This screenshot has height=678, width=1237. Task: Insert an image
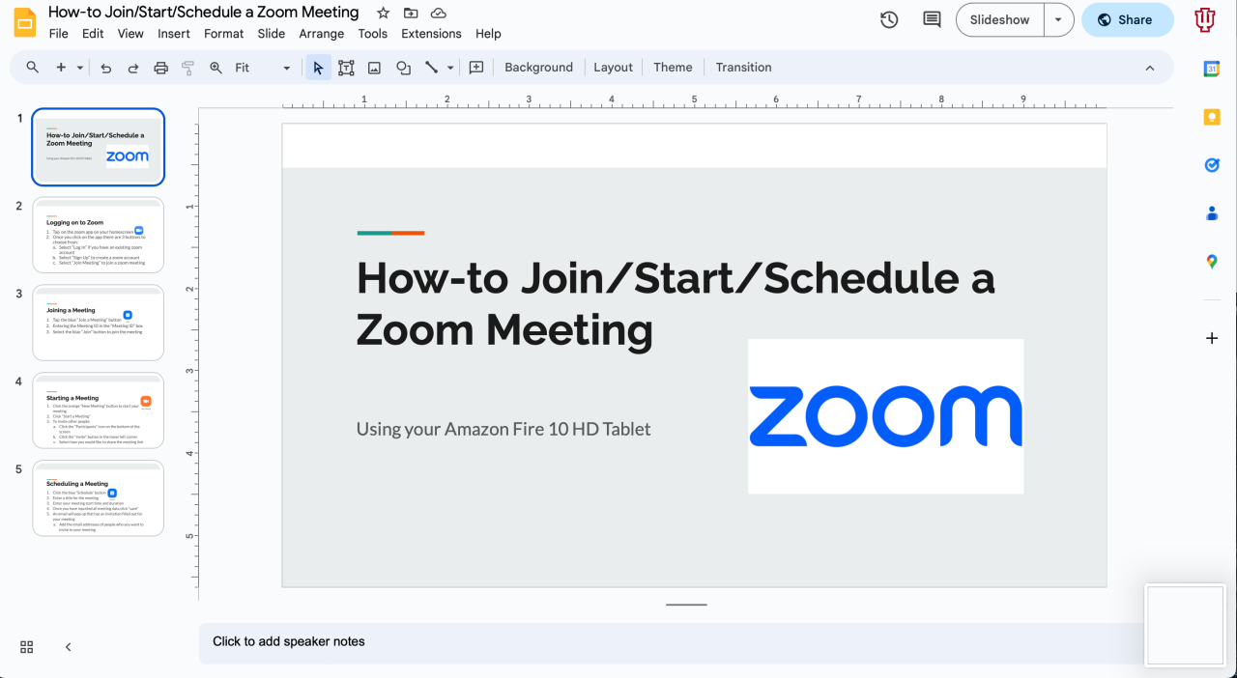[374, 68]
